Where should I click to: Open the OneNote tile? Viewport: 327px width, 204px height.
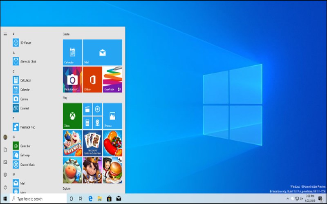pyautogui.click(x=112, y=80)
